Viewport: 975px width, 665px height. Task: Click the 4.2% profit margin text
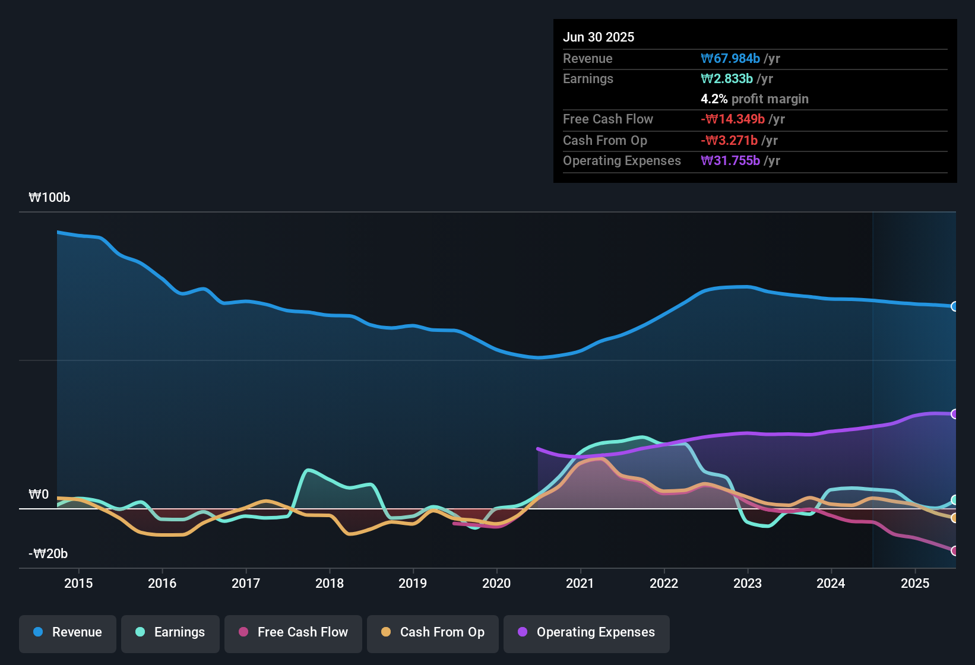(754, 99)
